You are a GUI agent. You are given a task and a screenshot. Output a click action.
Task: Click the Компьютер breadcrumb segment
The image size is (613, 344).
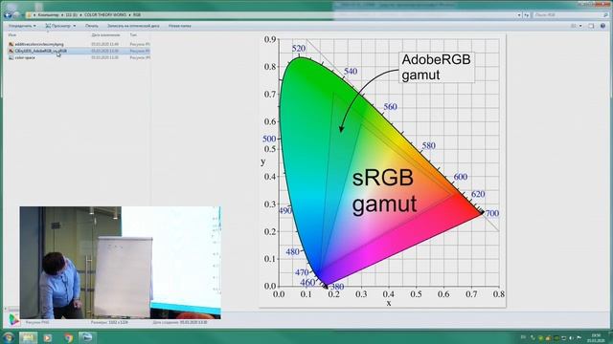point(48,15)
